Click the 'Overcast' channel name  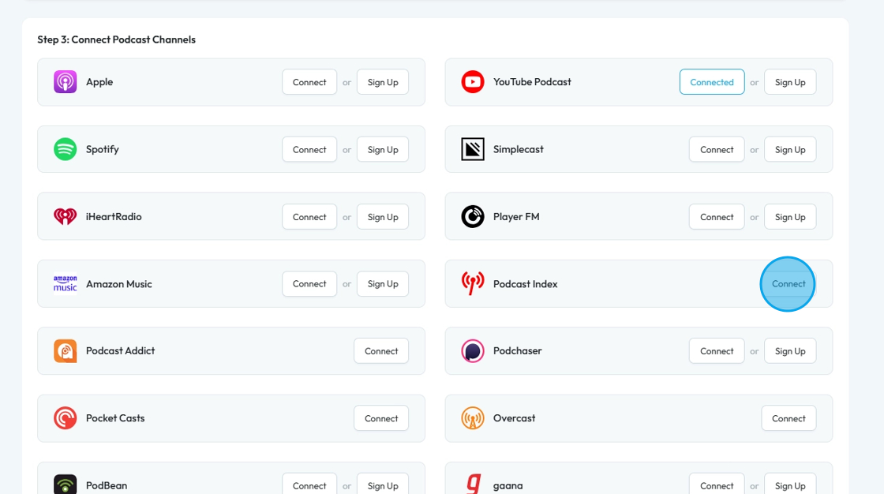point(514,418)
